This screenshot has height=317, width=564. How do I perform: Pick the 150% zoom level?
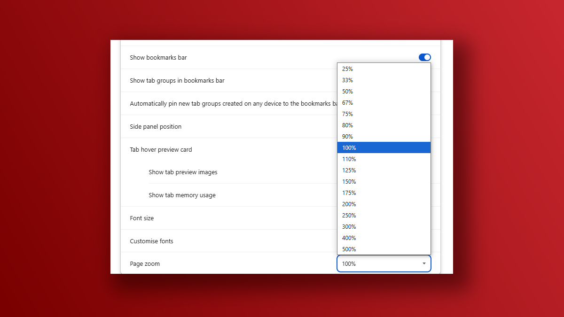tap(384, 182)
